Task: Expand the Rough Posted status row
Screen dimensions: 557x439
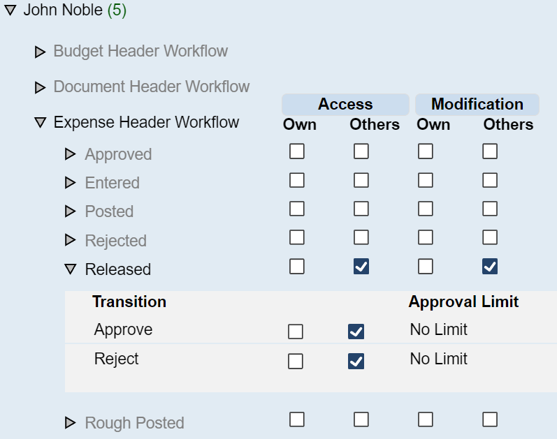Action: pos(70,423)
